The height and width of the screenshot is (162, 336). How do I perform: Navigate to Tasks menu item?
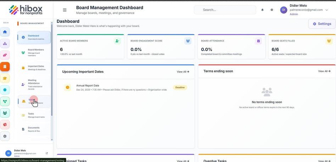(x=34, y=115)
